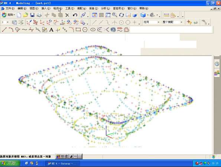Image resolution: width=221 pixels, height=167 pixels.
Task: Open the 工具 Tools menu
Action: click(69, 9)
